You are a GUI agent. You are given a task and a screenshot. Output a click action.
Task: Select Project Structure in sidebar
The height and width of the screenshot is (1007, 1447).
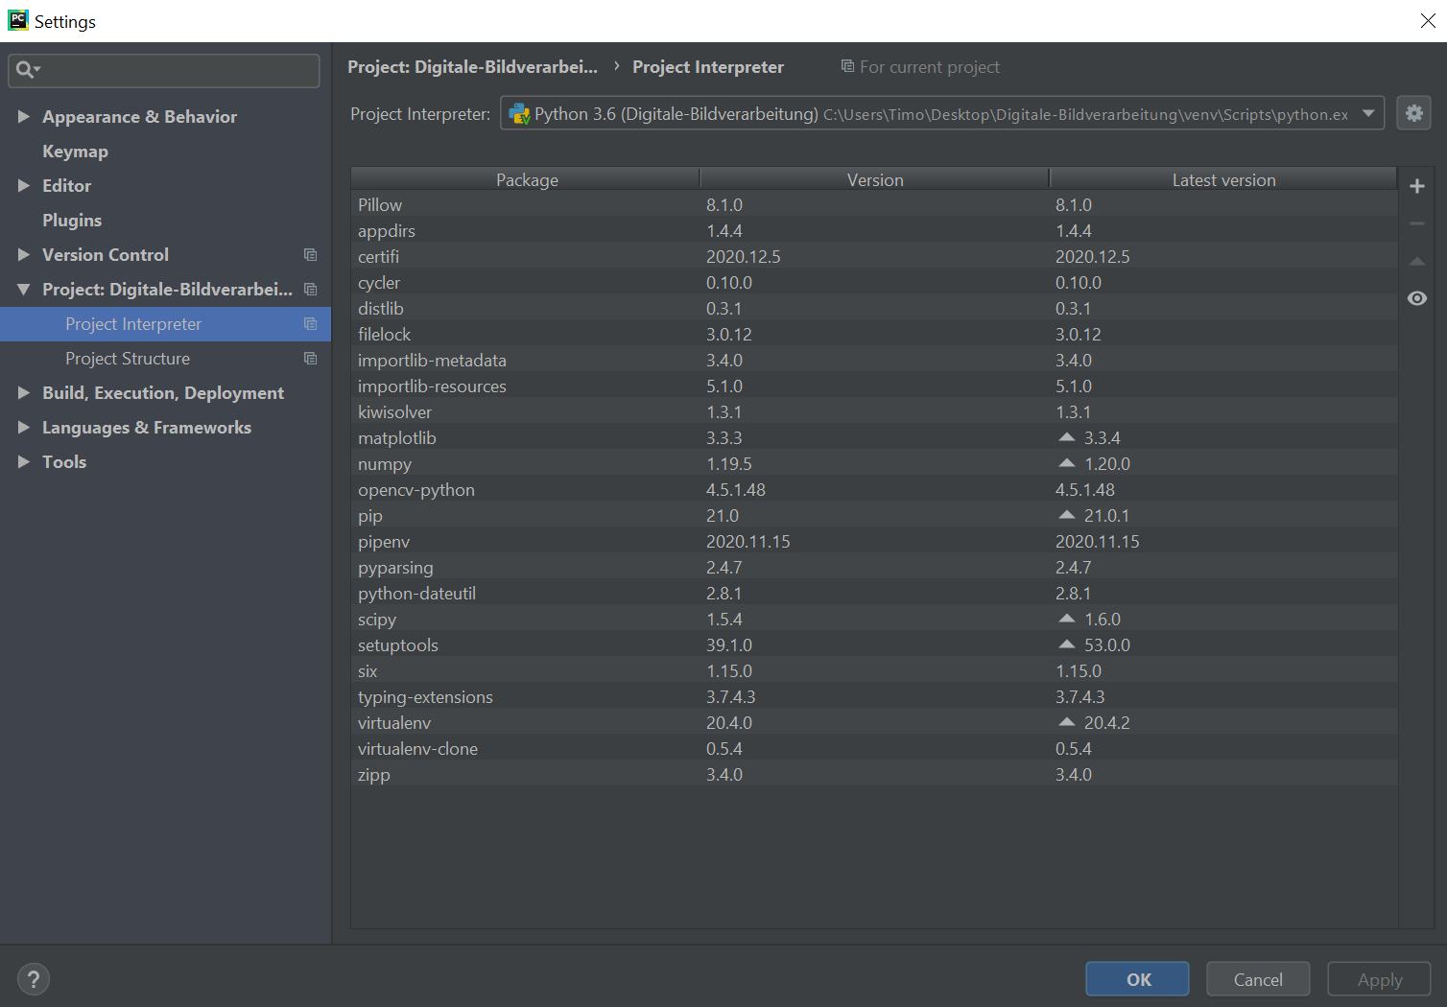(x=128, y=359)
